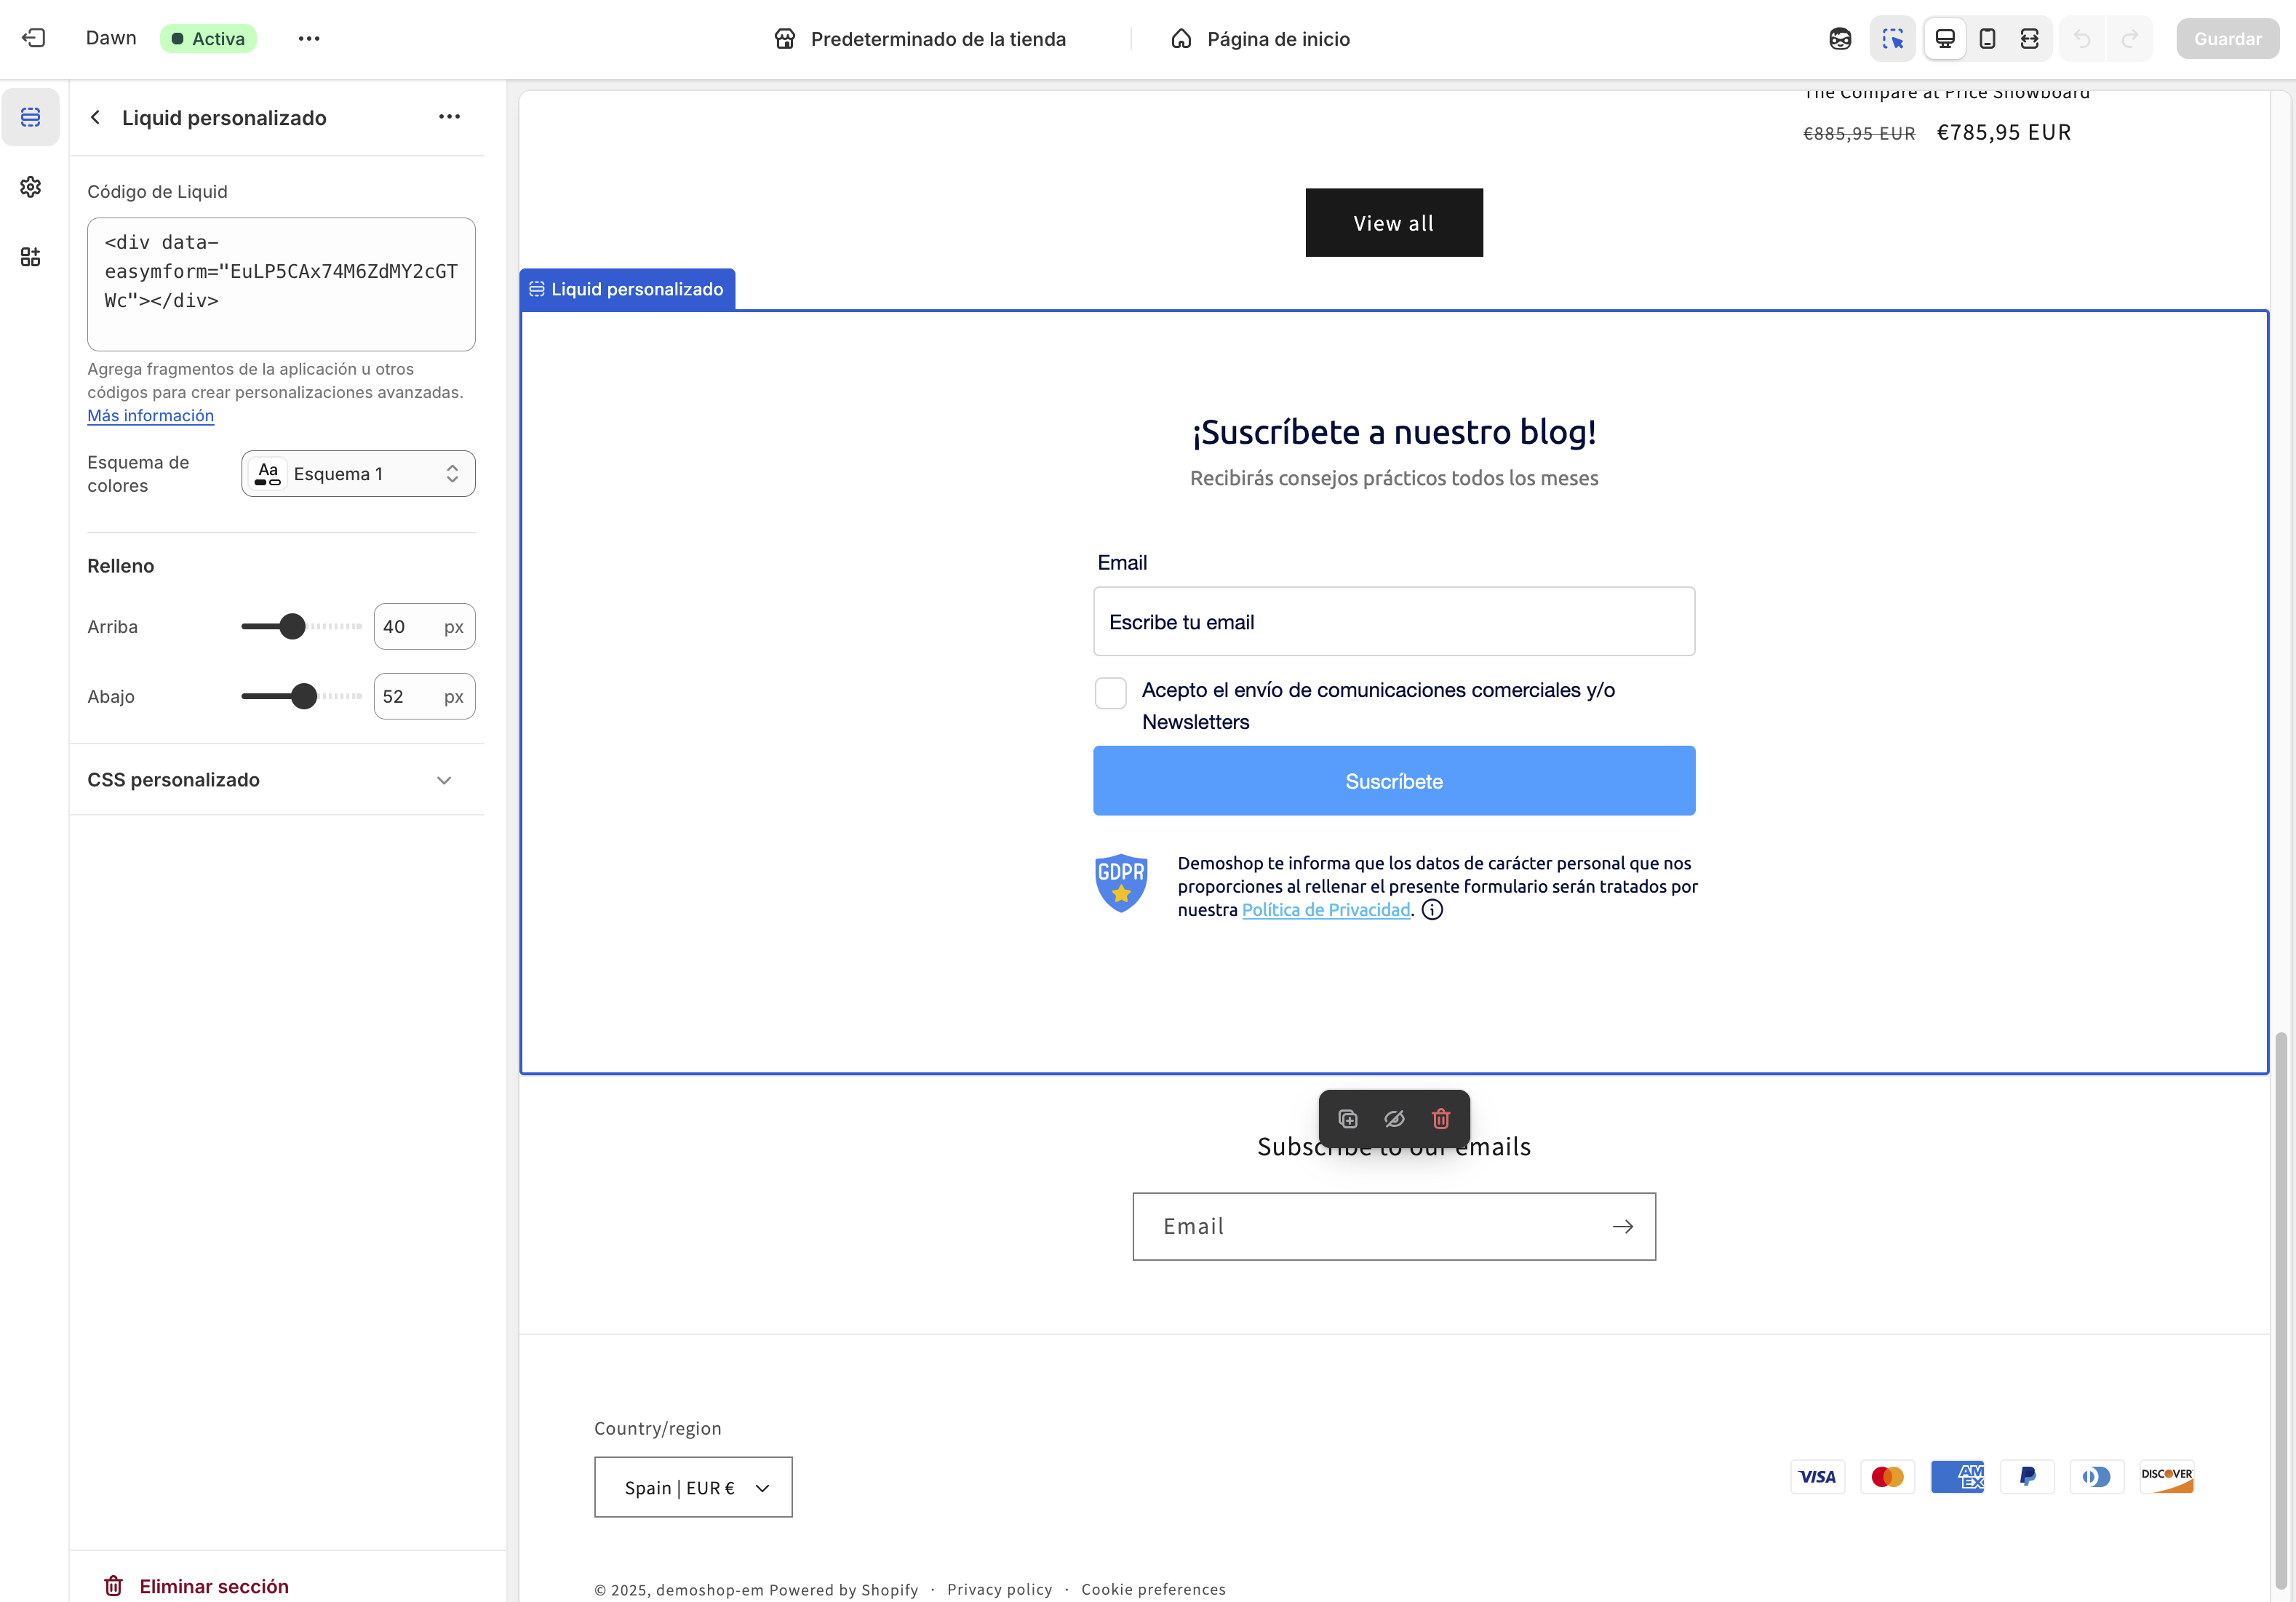This screenshot has width=2296, height=1602.
Task: Click the Visa payment icon
Action: tap(1817, 1476)
